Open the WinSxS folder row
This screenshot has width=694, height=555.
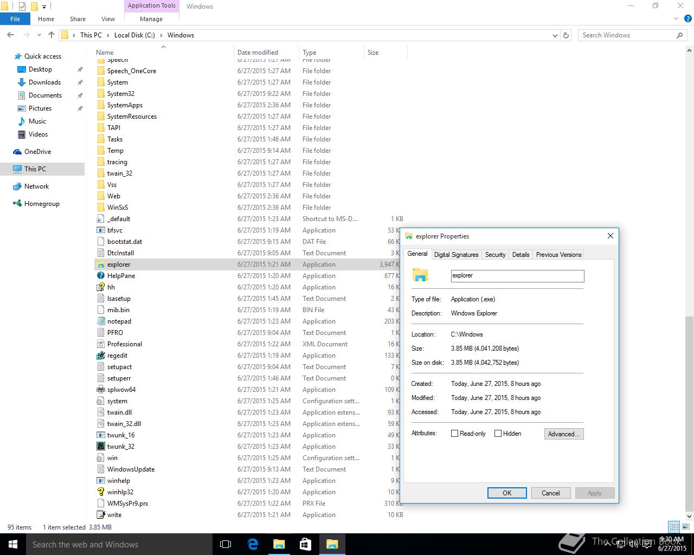coord(249,208)
